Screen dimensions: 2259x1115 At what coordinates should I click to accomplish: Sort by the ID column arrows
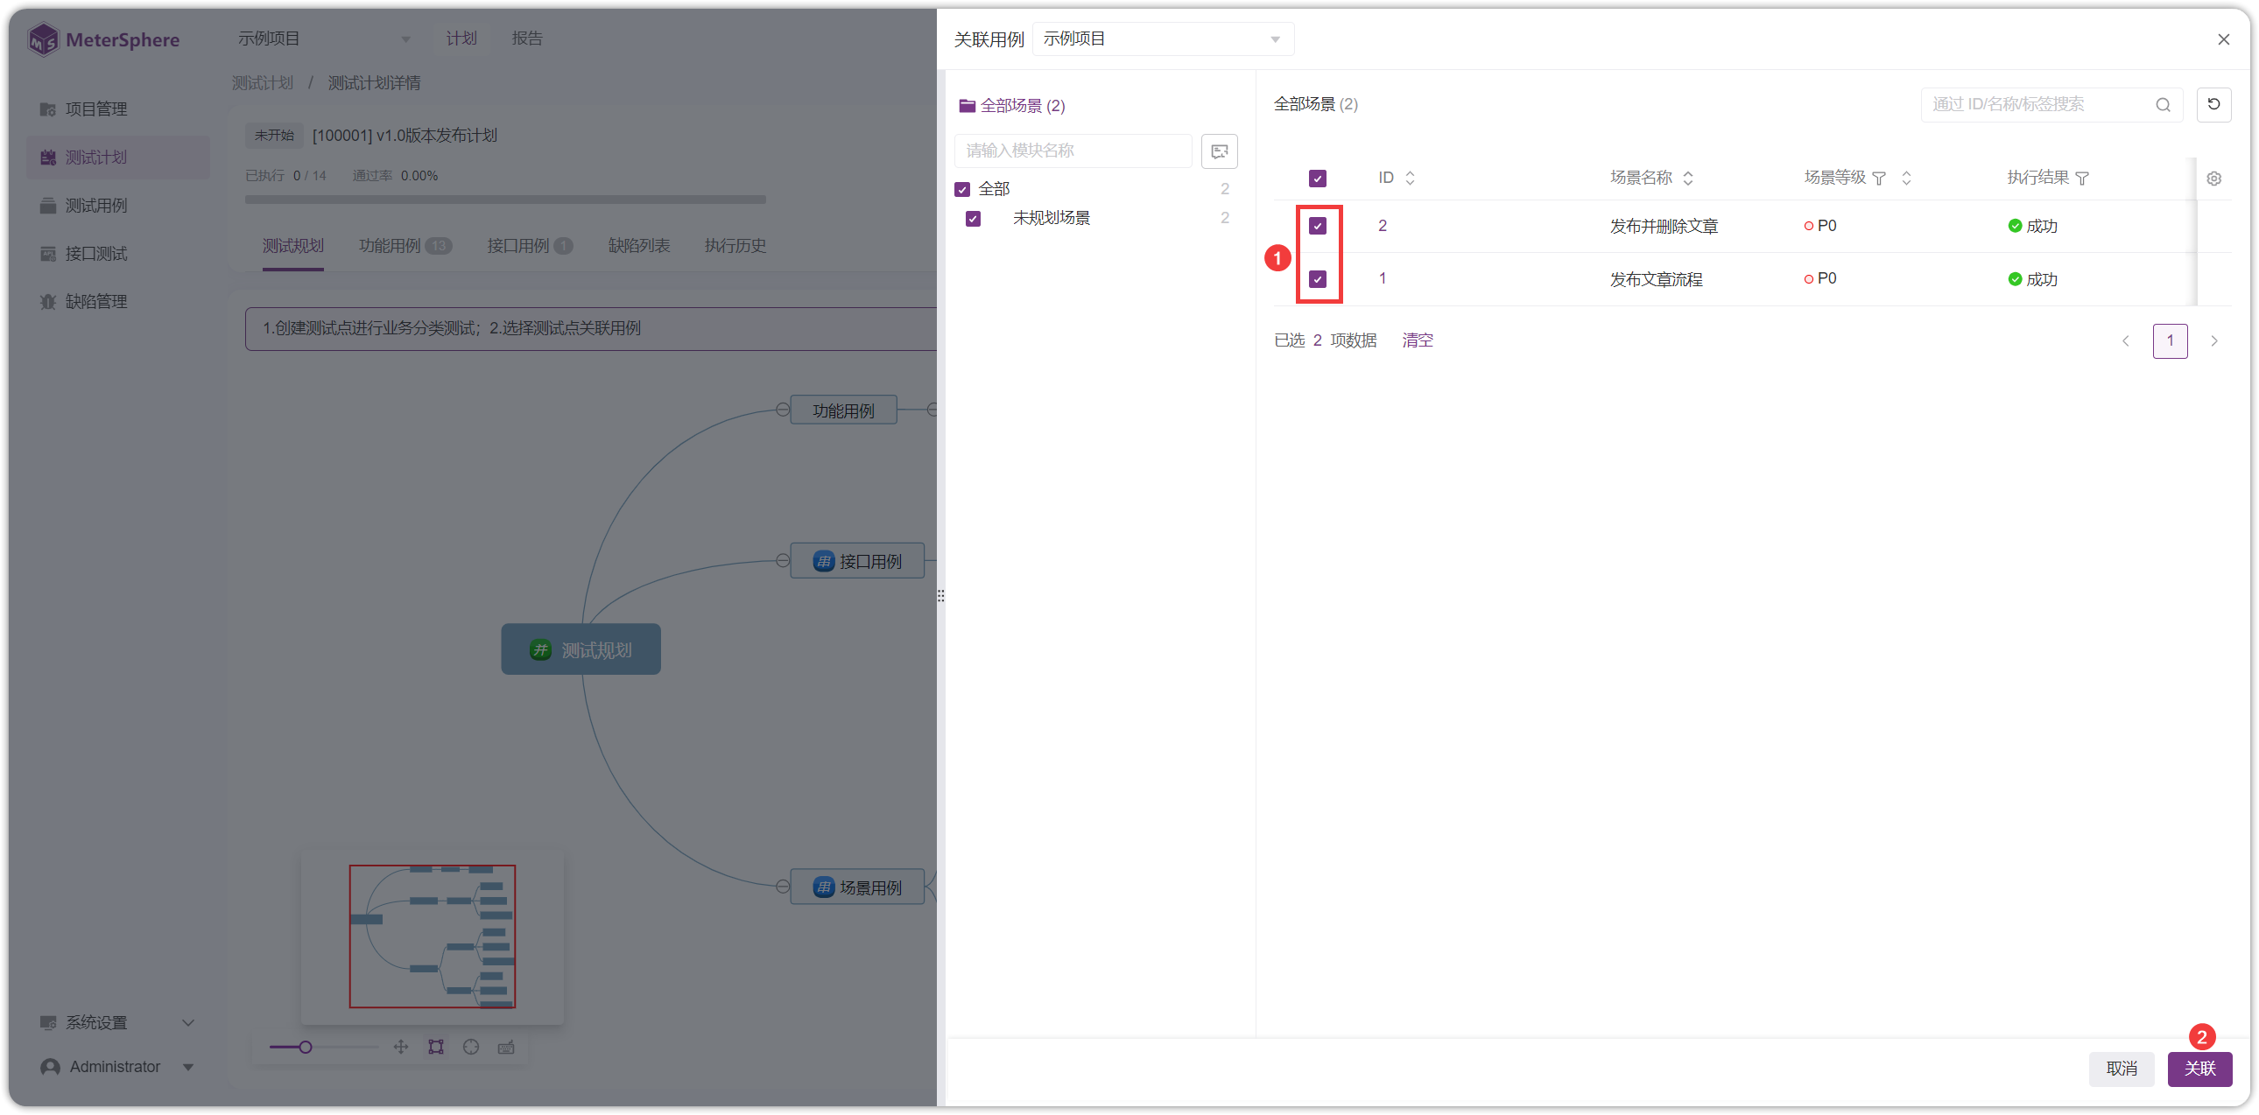[x=1410, y=178]
